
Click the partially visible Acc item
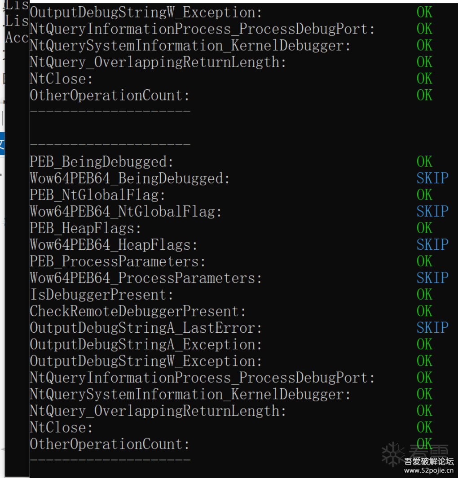click(x=17, y=38)
